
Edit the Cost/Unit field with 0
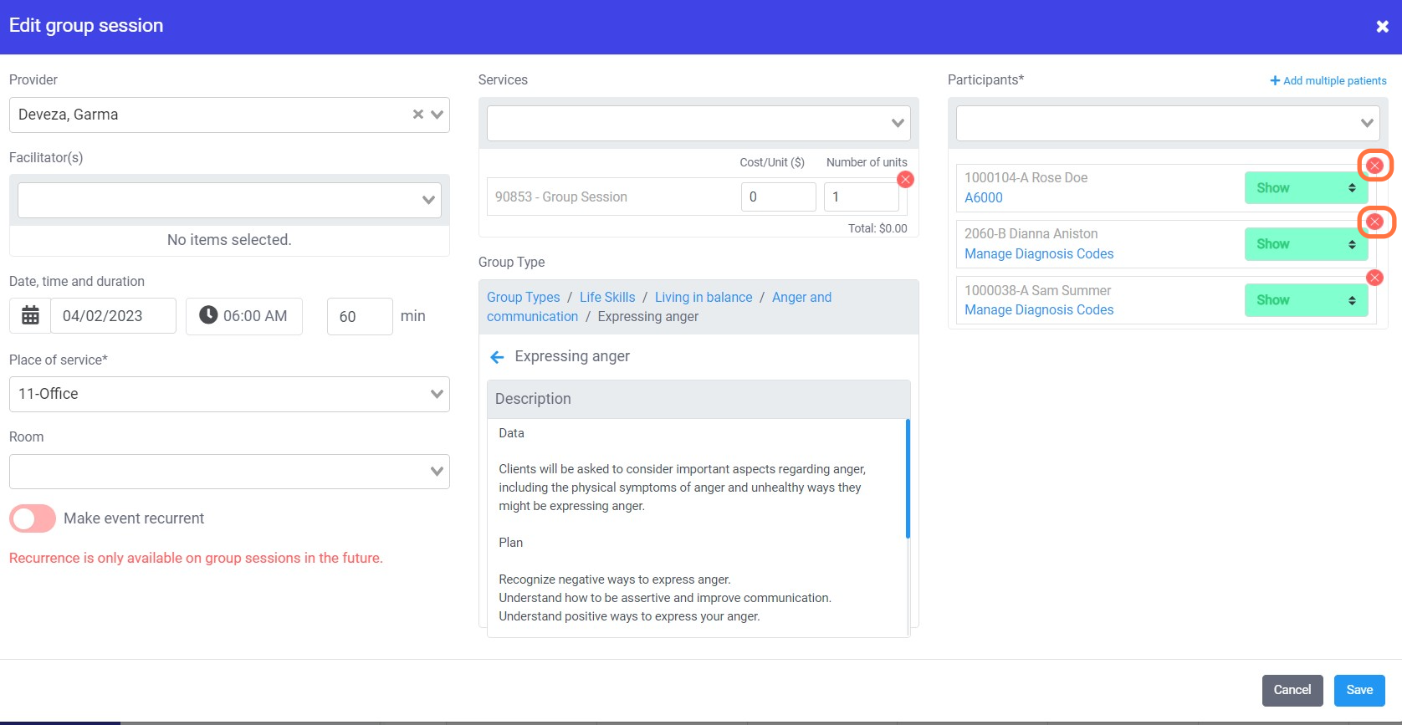tap(778, 197)
